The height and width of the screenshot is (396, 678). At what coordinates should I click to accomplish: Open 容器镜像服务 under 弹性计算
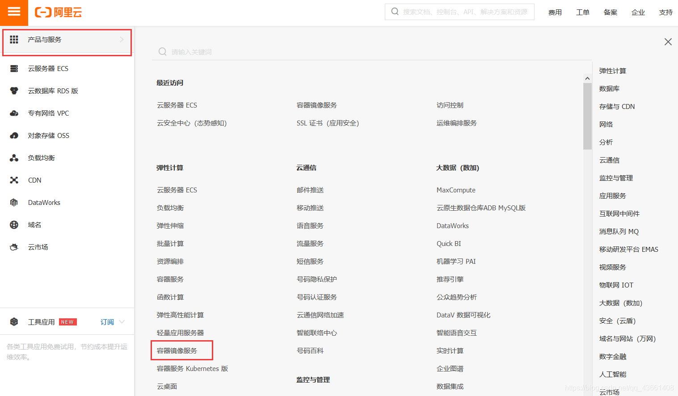pyautogui.click(x=177, y=350)
